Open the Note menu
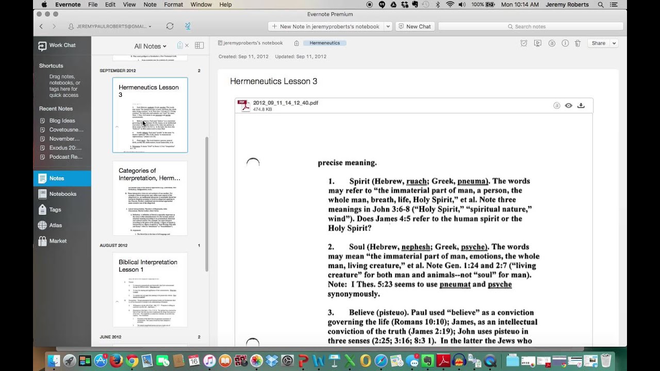Screen dimensions: 660x371 point(150,5)
